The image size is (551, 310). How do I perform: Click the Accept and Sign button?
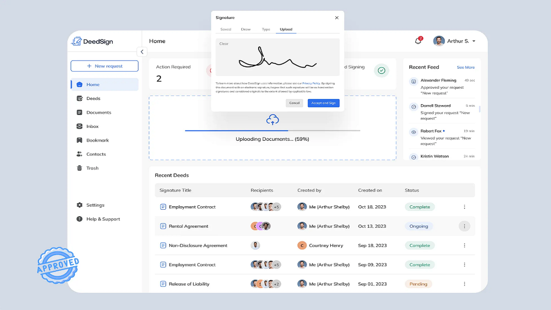point(324,103)
